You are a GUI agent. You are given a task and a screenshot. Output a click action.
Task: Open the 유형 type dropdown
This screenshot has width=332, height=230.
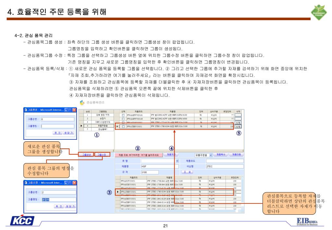177,161
